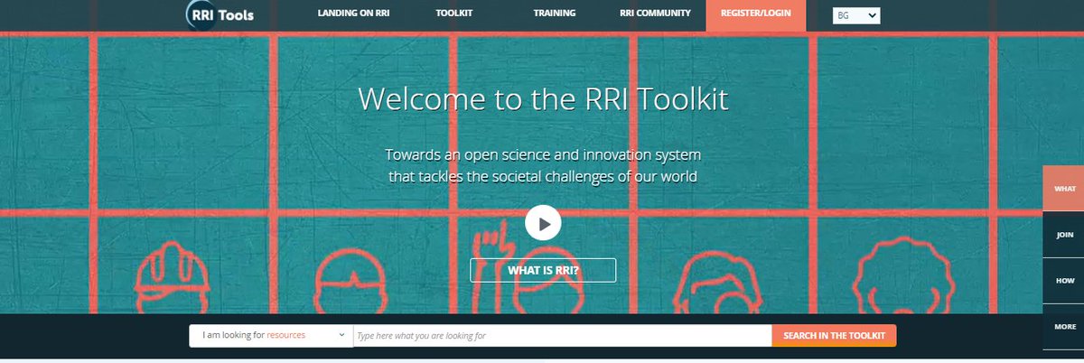Open the RRI Community menu
The image size is (1084, 363).
click(656, 14)
